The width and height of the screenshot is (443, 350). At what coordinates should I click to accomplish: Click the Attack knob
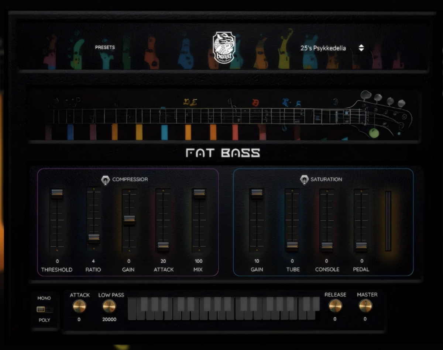tap(79, 306)
